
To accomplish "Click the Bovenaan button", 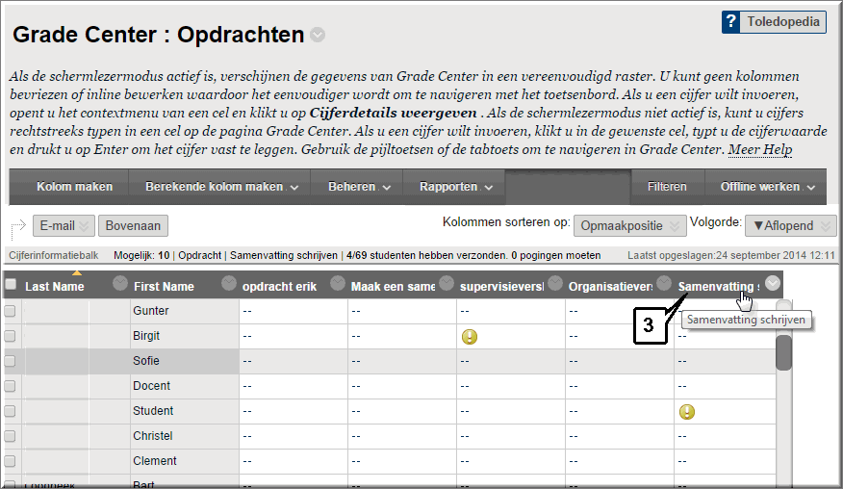I will tap(133, 226).
